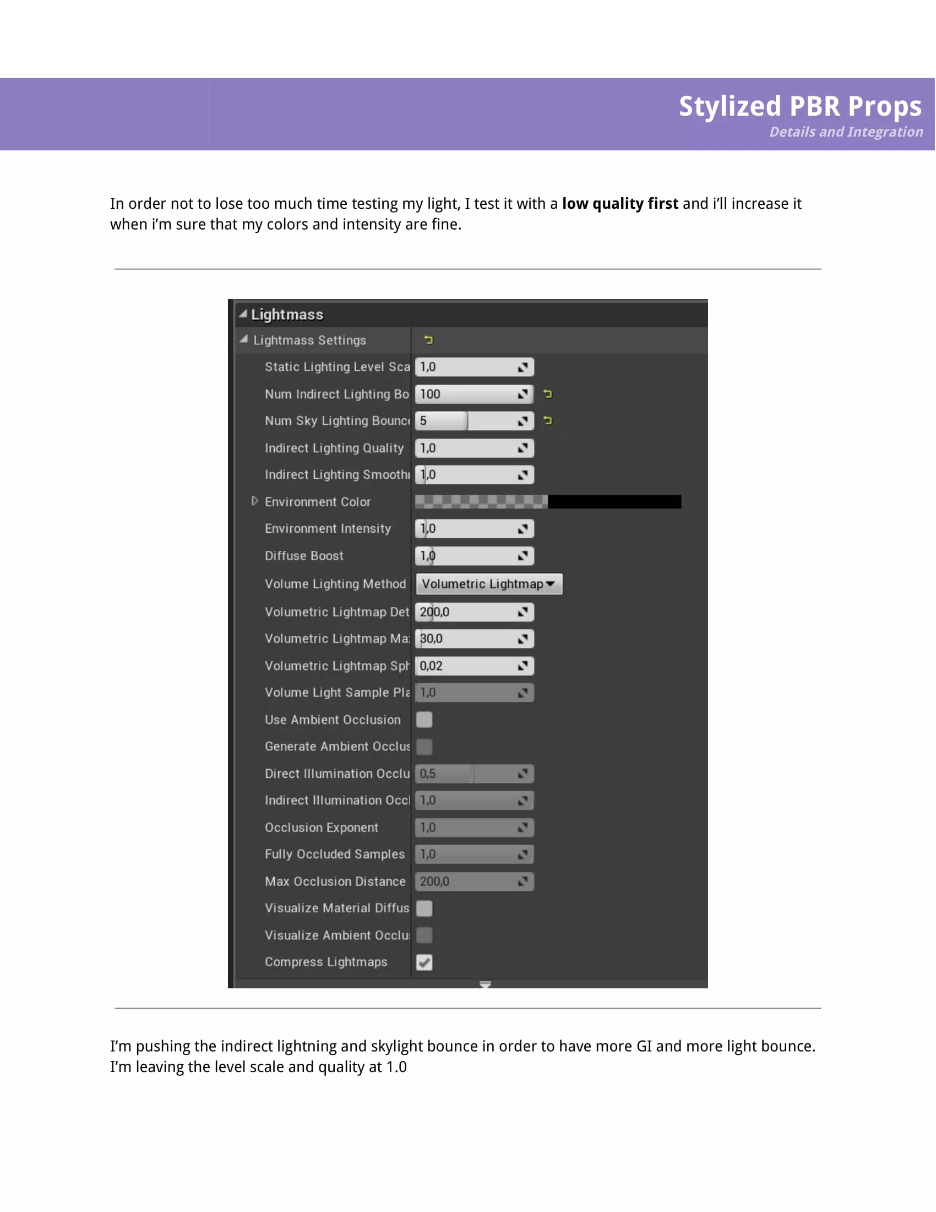Click Environment Intensity spinner arrow icon
Screen dimensions: 936x1212
coord(523,528)
